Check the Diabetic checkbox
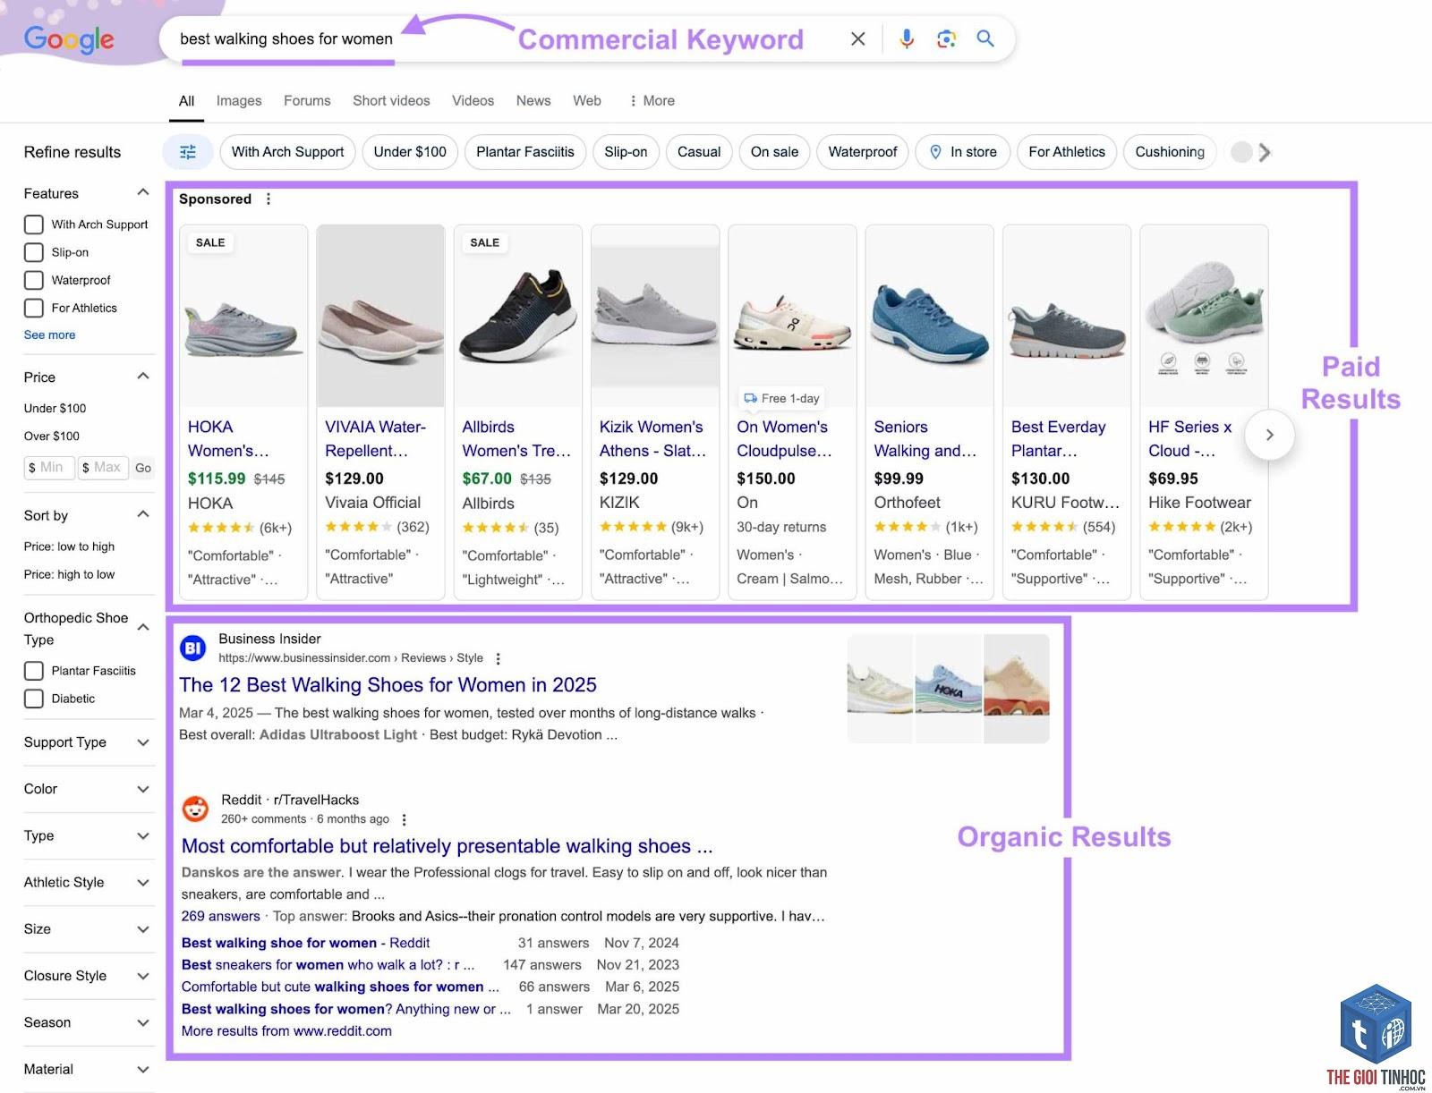This screenshot has height=1093, width=1432. pyautogui.click(x=34, y=699)
